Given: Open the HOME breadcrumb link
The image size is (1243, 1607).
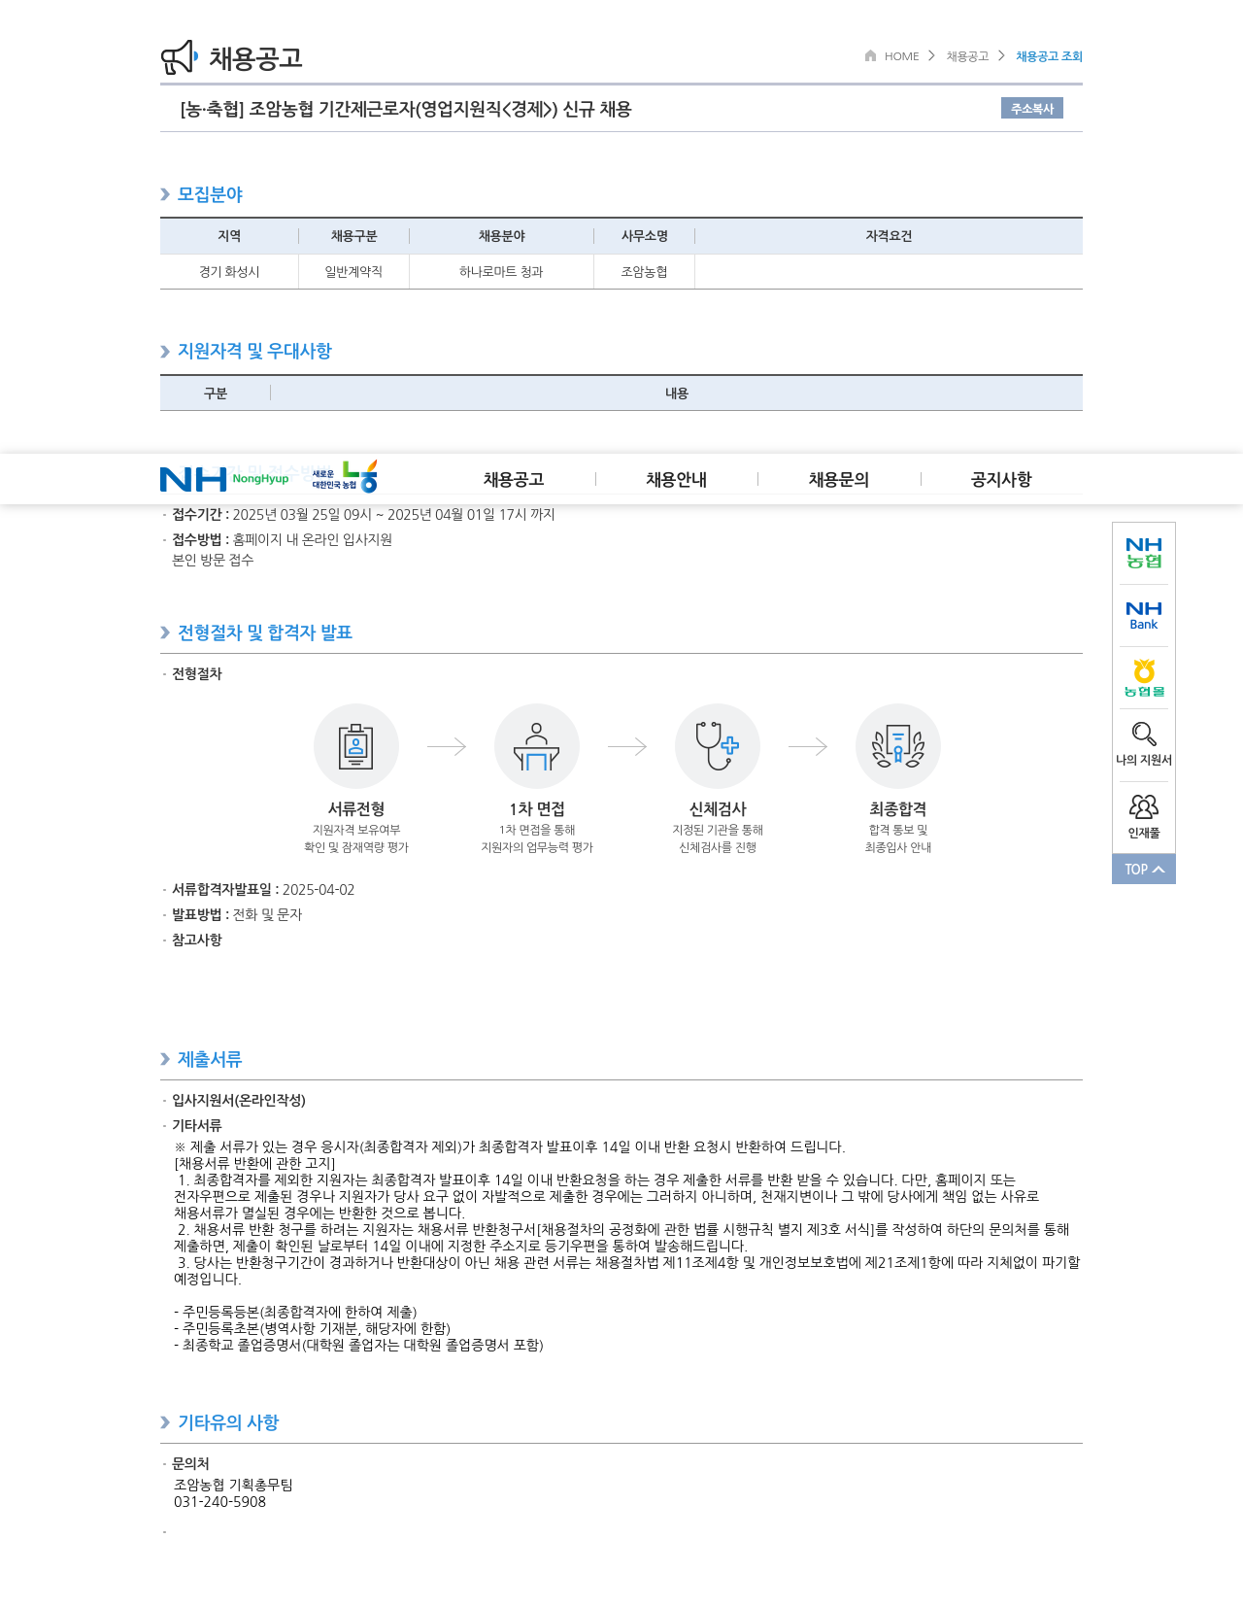Looking at the screenshot, I should click(x=901, y=56).
